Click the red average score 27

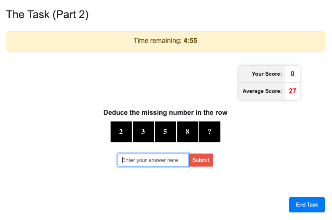tap(292, 91)
